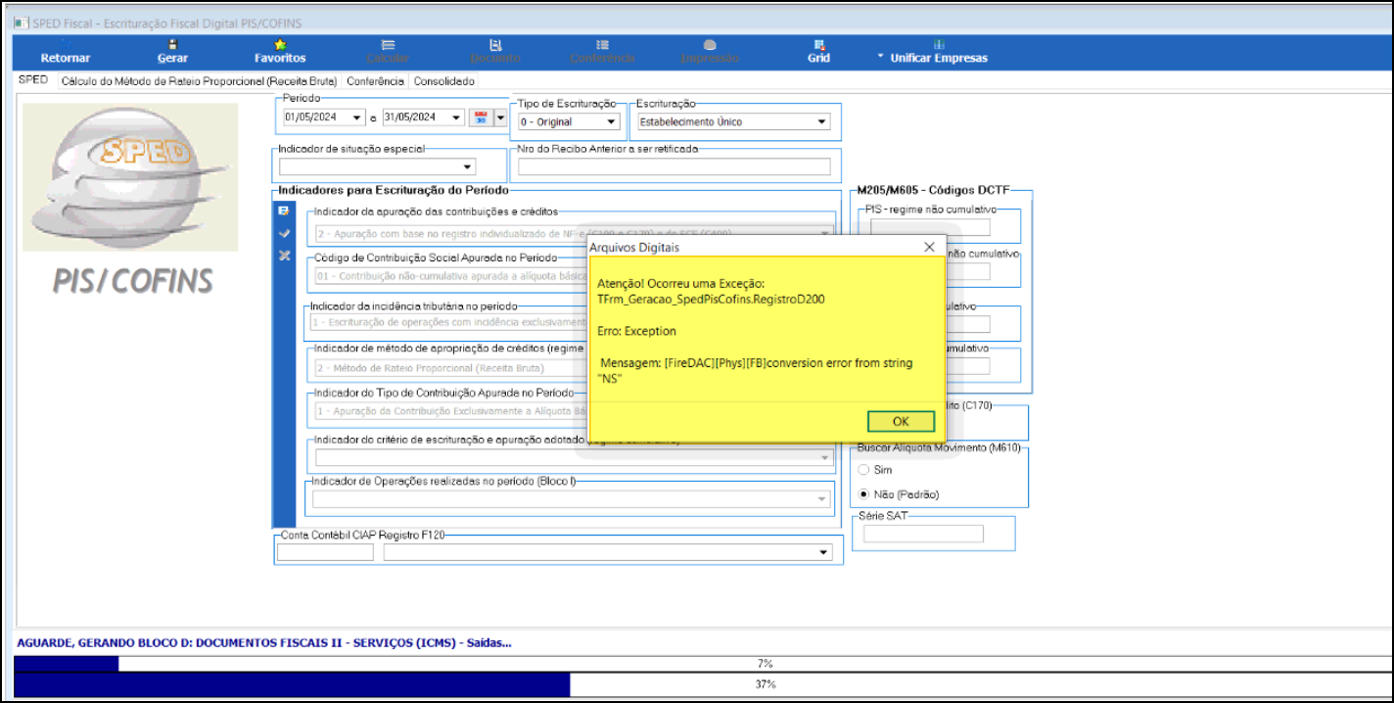Click the 'Buscar Alíquota Movimento (M610)' label
The image size is (1394, 703).
(938, 447)
